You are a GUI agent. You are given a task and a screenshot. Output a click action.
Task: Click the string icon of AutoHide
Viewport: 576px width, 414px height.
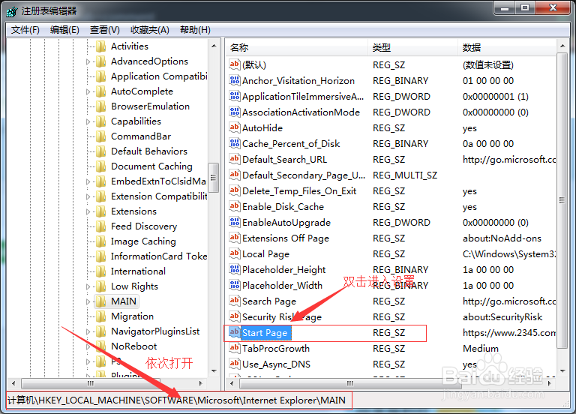234,127
